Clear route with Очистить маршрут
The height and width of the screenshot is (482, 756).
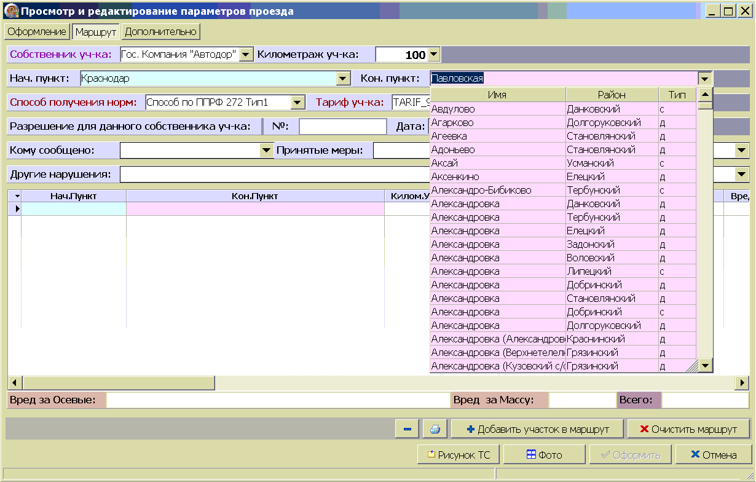coord(688,429)
